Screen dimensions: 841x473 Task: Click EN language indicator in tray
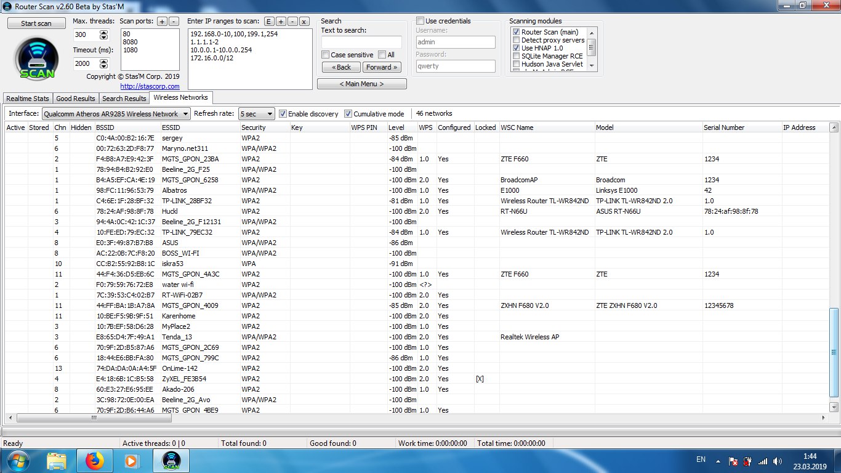click(x=701, y=459)
